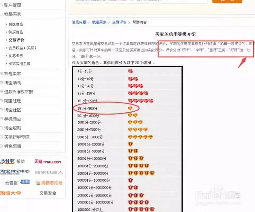Click the single heart icon for 4分-10分
Viewport: 255px width, 212px height.
(130, 71)
